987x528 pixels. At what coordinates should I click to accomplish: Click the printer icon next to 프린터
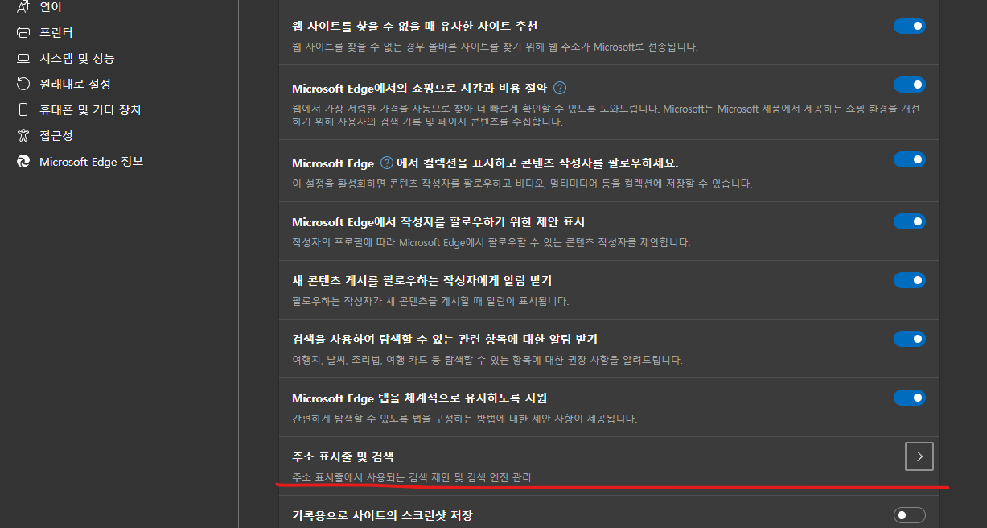point(23,32)
